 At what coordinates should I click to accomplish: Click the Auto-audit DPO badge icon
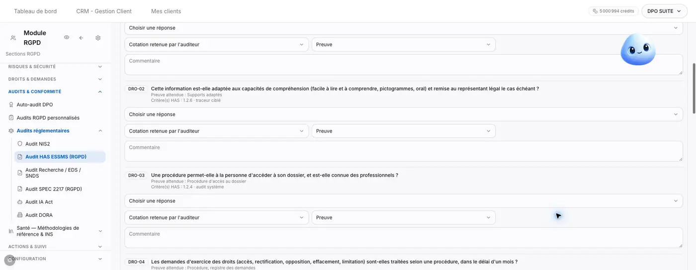tap(11, 105)
